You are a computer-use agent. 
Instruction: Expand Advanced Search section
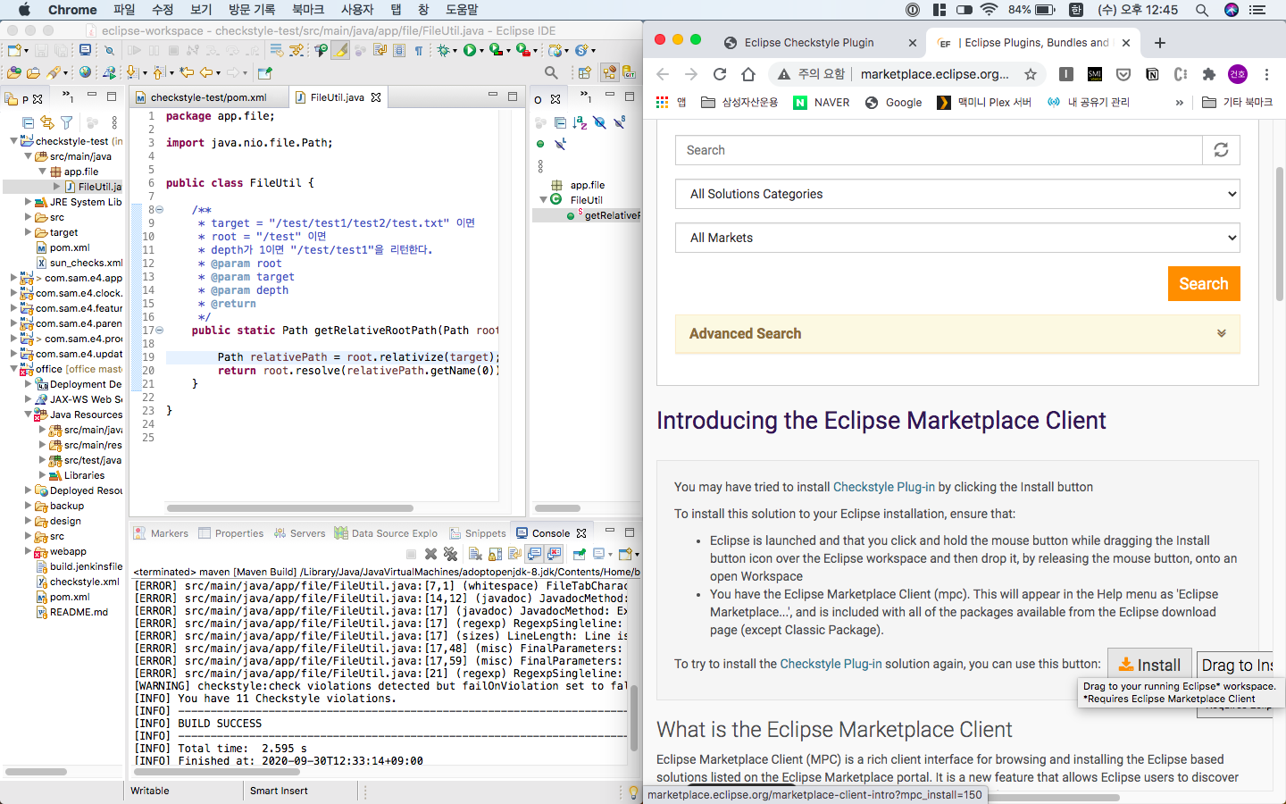click(x=957, y=333)
